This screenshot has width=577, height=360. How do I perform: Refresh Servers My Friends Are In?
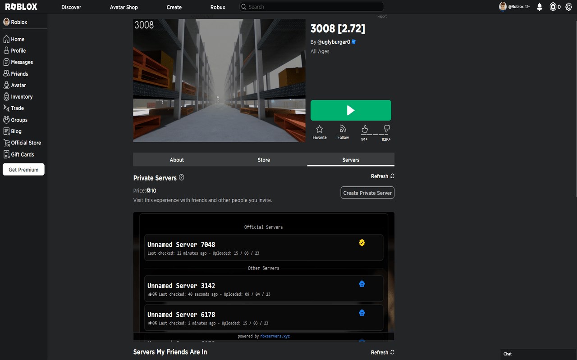(x=383, y=352)
